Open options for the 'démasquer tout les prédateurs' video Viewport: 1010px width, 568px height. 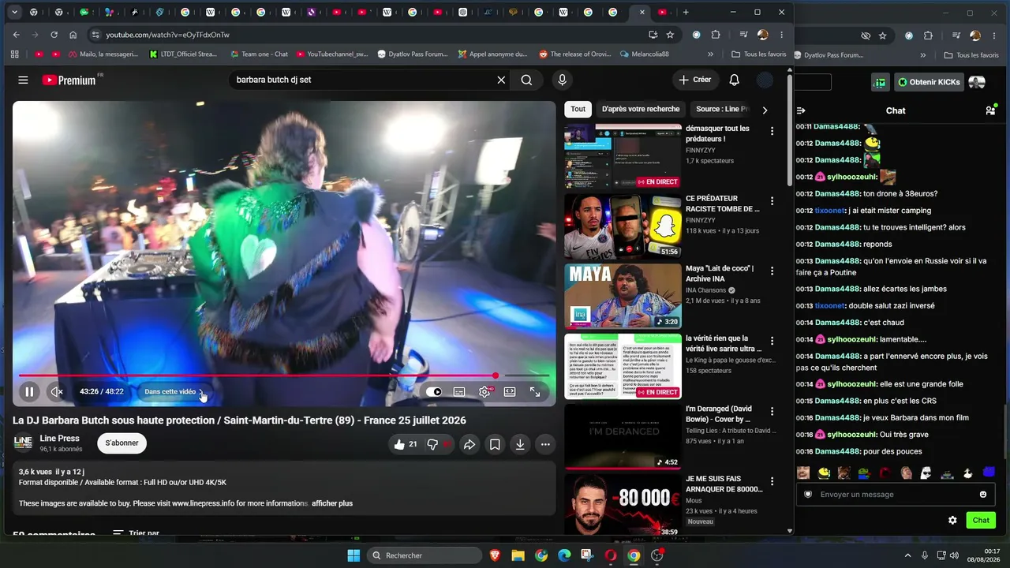[x=772, y=131]
